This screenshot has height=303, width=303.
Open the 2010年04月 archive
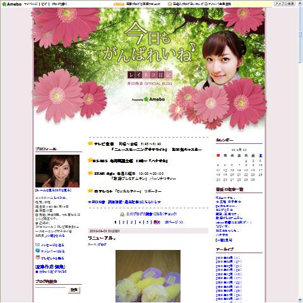tap(224, 258)
